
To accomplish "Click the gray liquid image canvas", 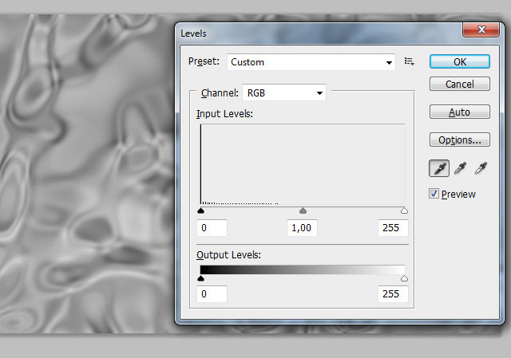I will (86, 174).
